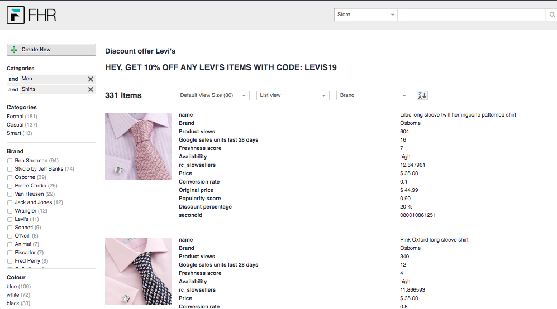Filter by white (72) colour

click(18, 295)
